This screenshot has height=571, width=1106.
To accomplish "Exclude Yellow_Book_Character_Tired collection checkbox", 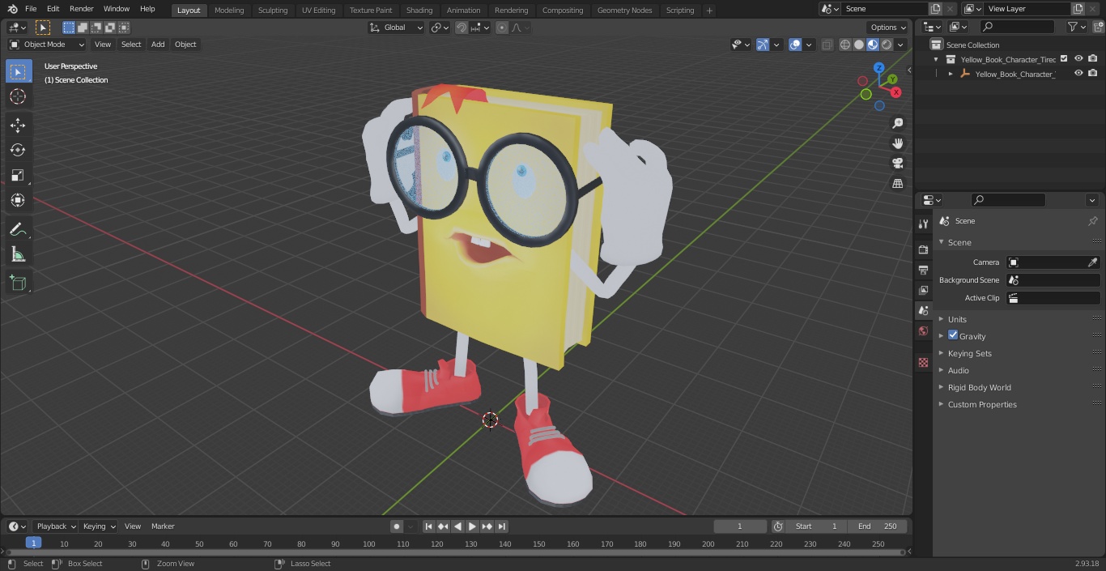I will [1064, 58].
